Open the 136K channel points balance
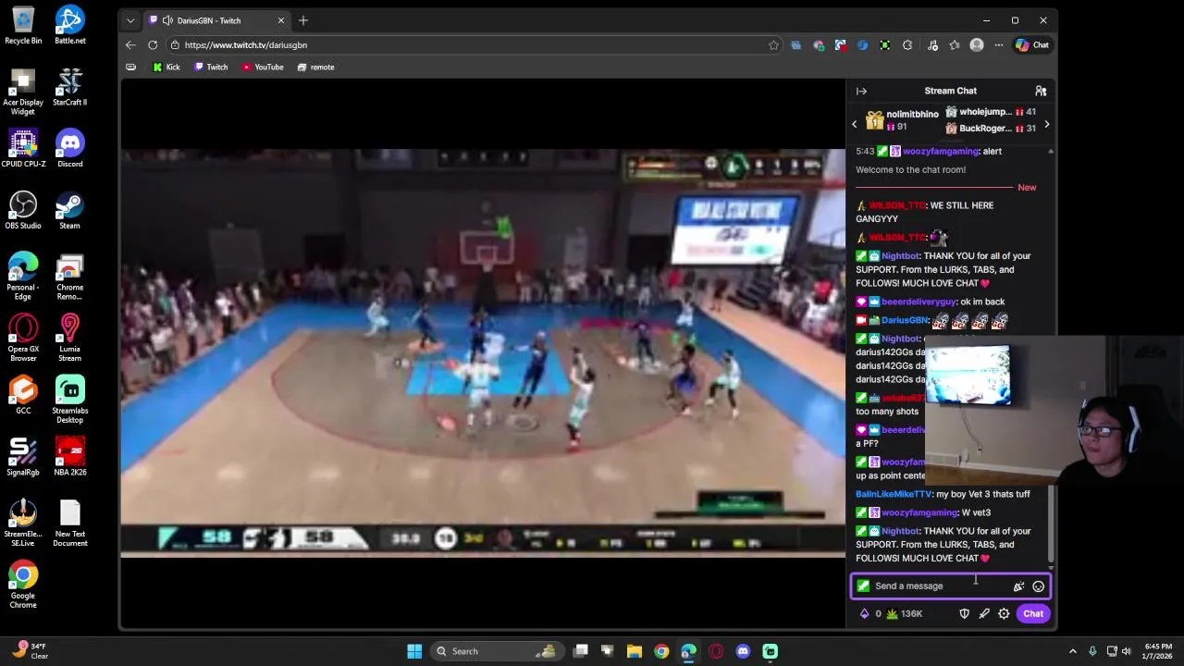This screenshot has height=666, width=1184. tap(904, 613)
